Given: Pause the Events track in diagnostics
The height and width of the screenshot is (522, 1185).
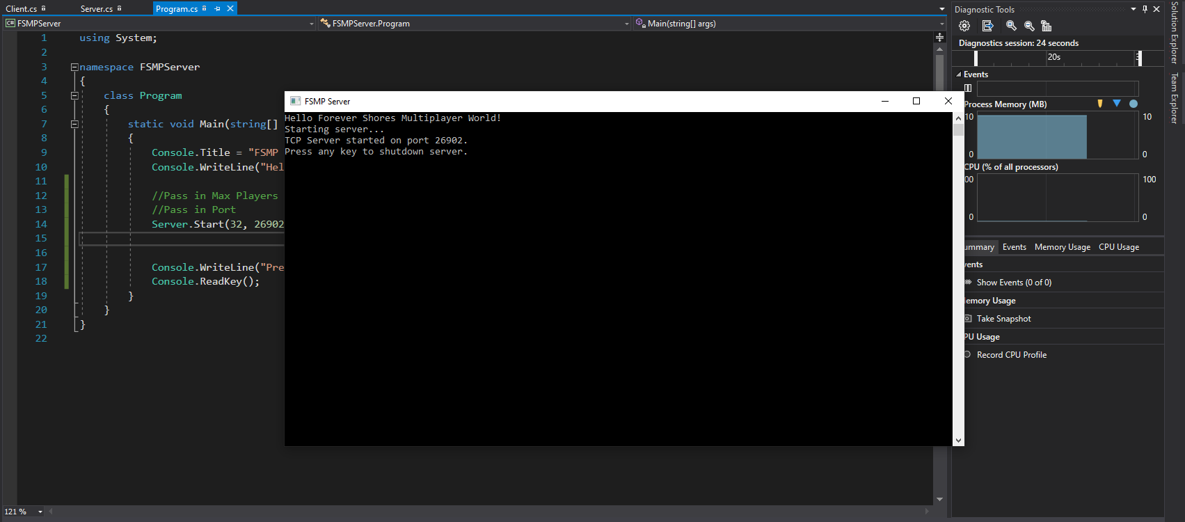Looking at the screenshot, I should click(968, 88).
